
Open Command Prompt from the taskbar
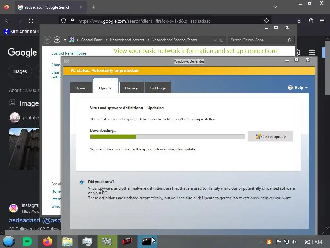click(x=147, y=242)
